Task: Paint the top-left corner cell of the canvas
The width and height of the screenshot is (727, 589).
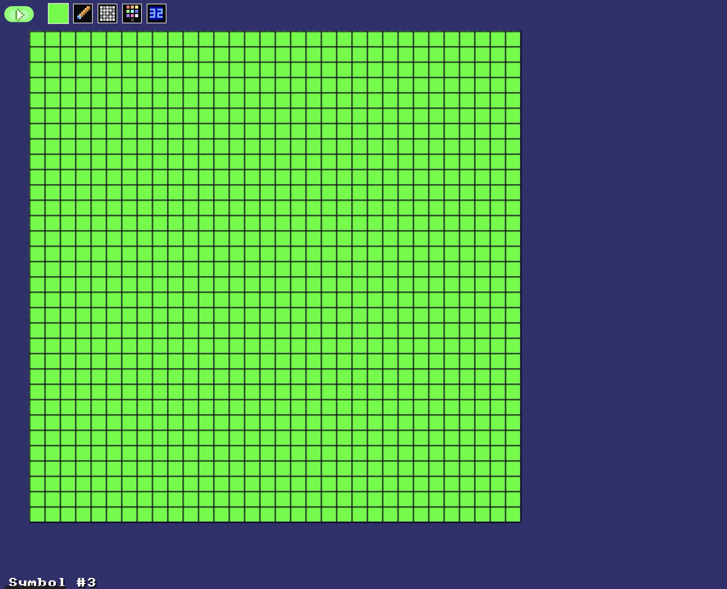Action: pos(37,38)
